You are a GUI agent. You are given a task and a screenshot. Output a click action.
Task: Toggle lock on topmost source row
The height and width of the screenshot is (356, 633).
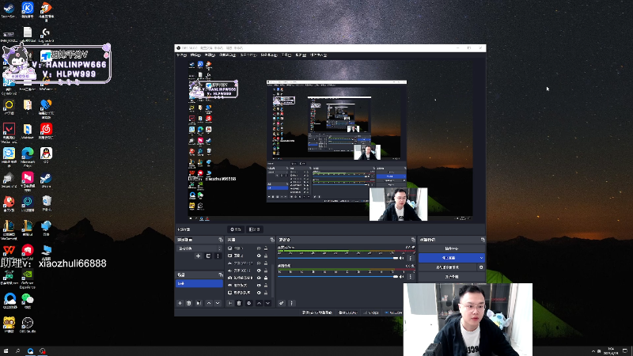(266, 248)
